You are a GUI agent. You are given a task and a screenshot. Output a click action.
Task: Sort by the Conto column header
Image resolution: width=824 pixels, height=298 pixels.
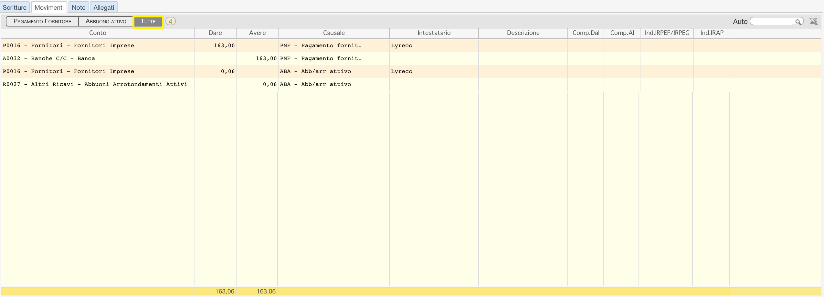(x=98, y=33)
